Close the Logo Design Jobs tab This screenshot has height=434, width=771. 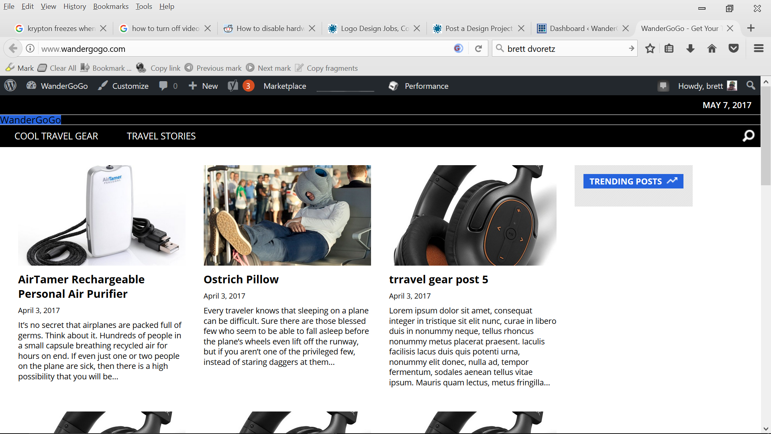417,29
